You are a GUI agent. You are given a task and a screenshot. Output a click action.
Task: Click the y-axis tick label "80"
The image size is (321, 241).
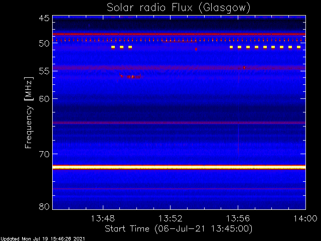coord(44,206)
